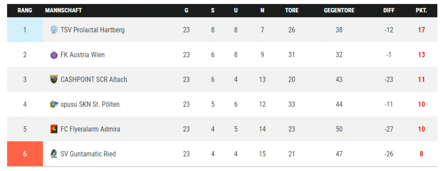Click the light blue rank 1 cell
Image resolution: width=444 pixels, height=171 pixels.
[25, 30]
